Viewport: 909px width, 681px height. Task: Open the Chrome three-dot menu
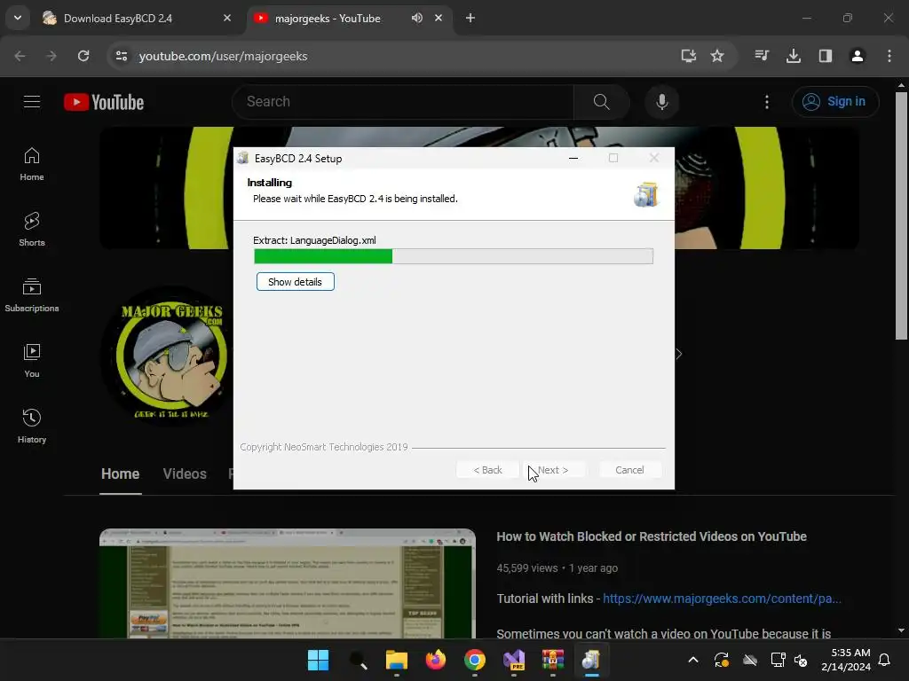click(x=889, y=56)
